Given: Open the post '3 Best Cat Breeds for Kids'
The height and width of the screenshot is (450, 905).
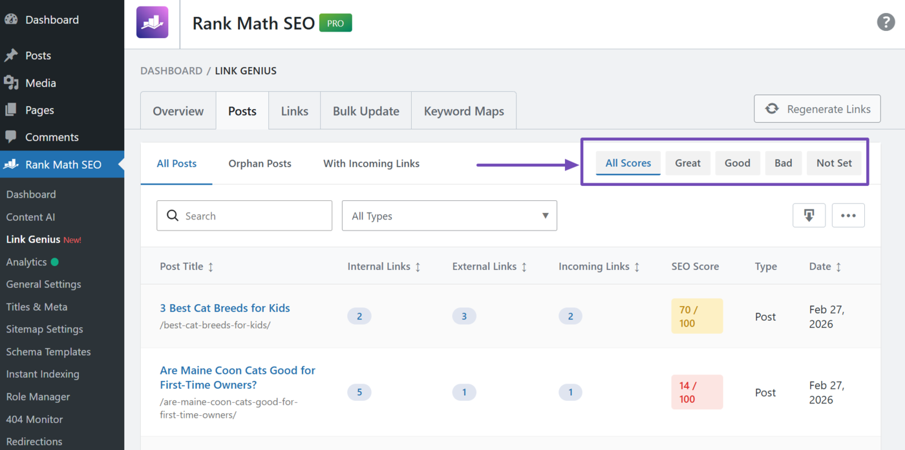Looking at the screenshot, I should point(225,308).
